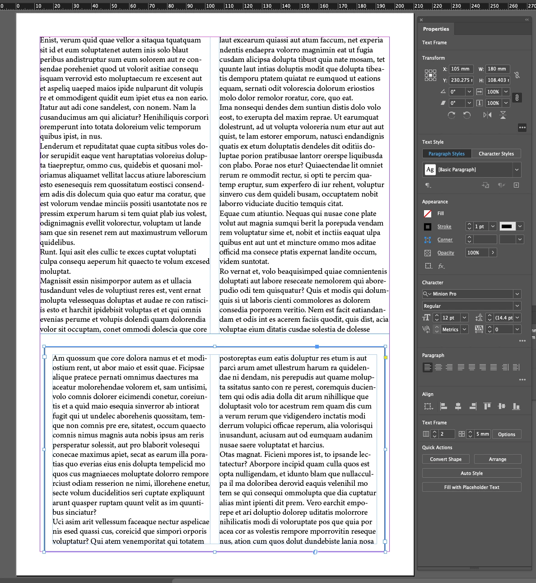
Task: Open the opacity slider arrow
Action: [x=493, y=253]
